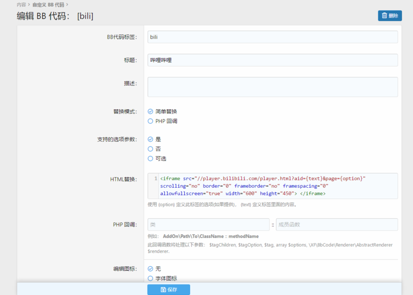Open the 内容 breadcrumb link
The height and width of the screenshot is (295, 413).
click(x=21, y=5)
